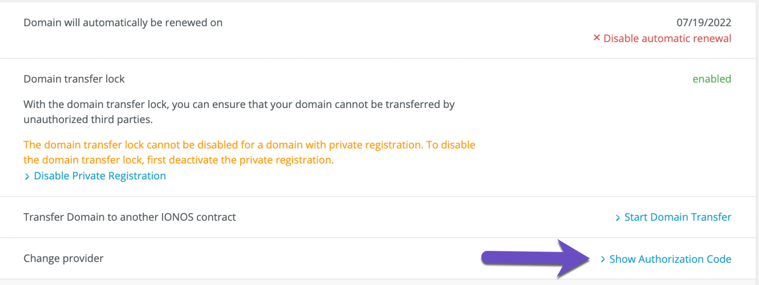Image resolution: width=759 pixels, height=285 pixels.
Task: Click the red X disable renewal icon
Action: point(597,38)
